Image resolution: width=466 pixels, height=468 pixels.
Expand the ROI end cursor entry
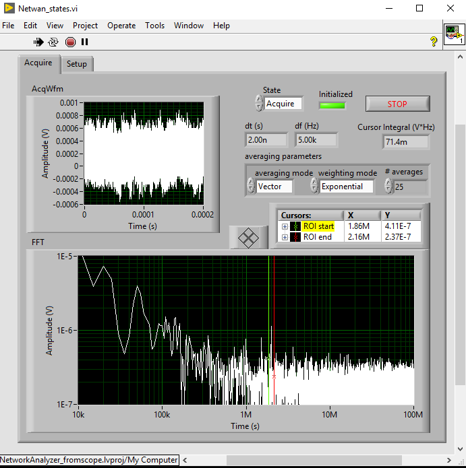pos(285,237)
